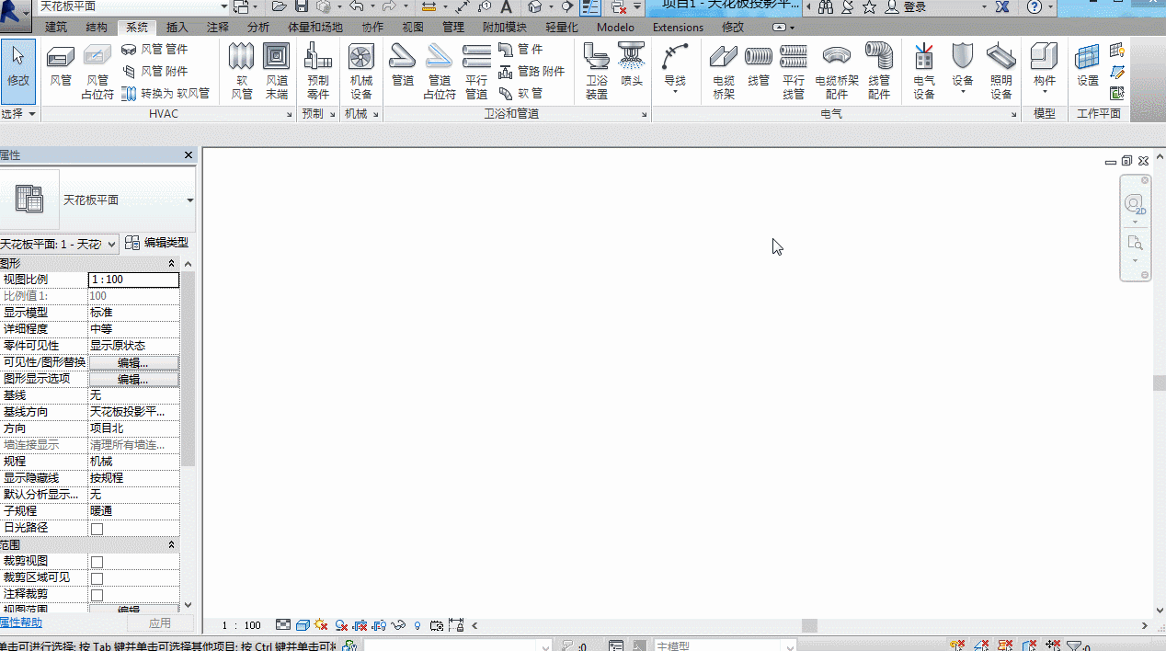The width and height of the screenshot is (1166, 651).
Task: Click the 视图比例 value field
Action: click(x=133, y=280)
